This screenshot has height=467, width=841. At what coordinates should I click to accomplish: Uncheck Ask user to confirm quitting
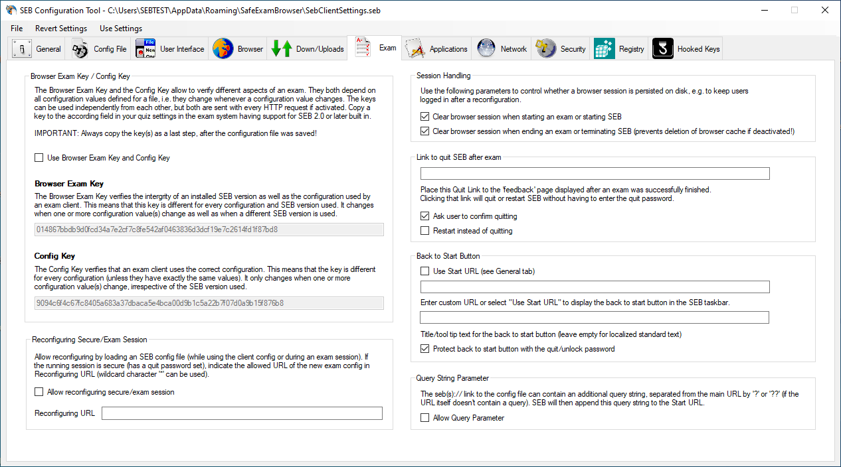coord(424,216)
